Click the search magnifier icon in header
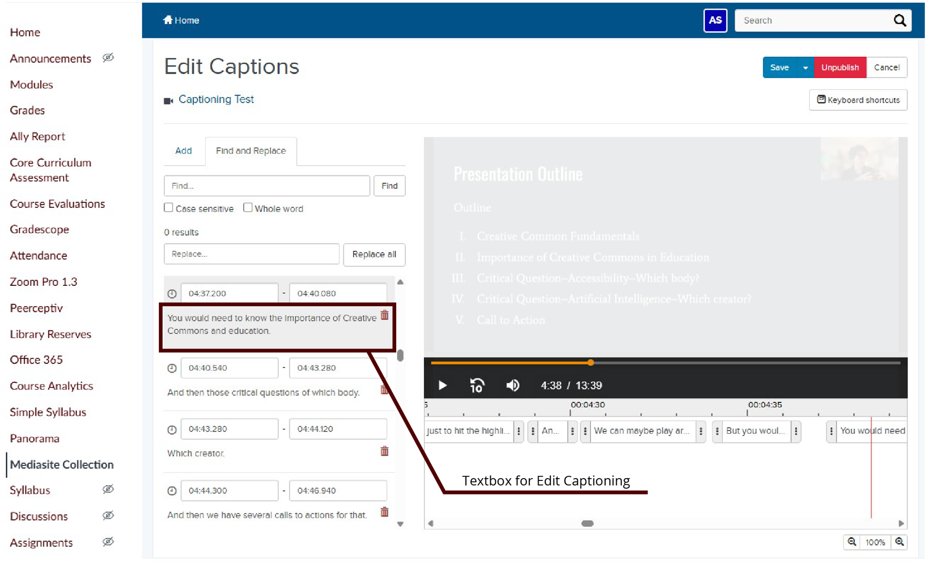Viewport: 925px width, 563px height. 899,20
